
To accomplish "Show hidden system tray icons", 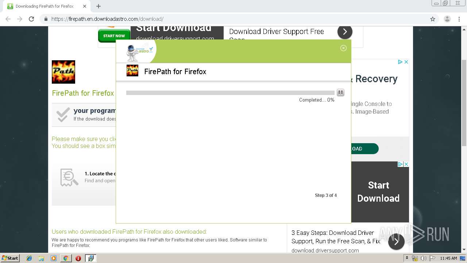I will coord(407,258).
